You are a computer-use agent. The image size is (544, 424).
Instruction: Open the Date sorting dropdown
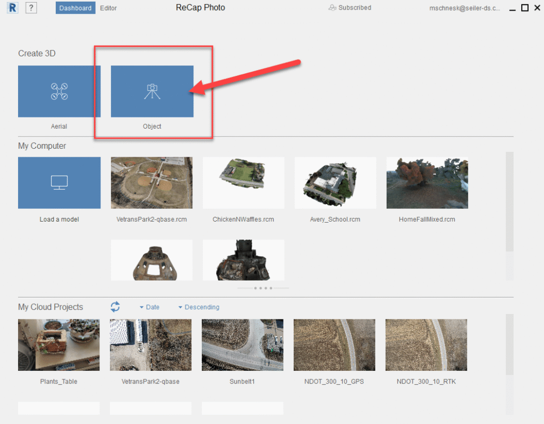[x=149, y=307]
